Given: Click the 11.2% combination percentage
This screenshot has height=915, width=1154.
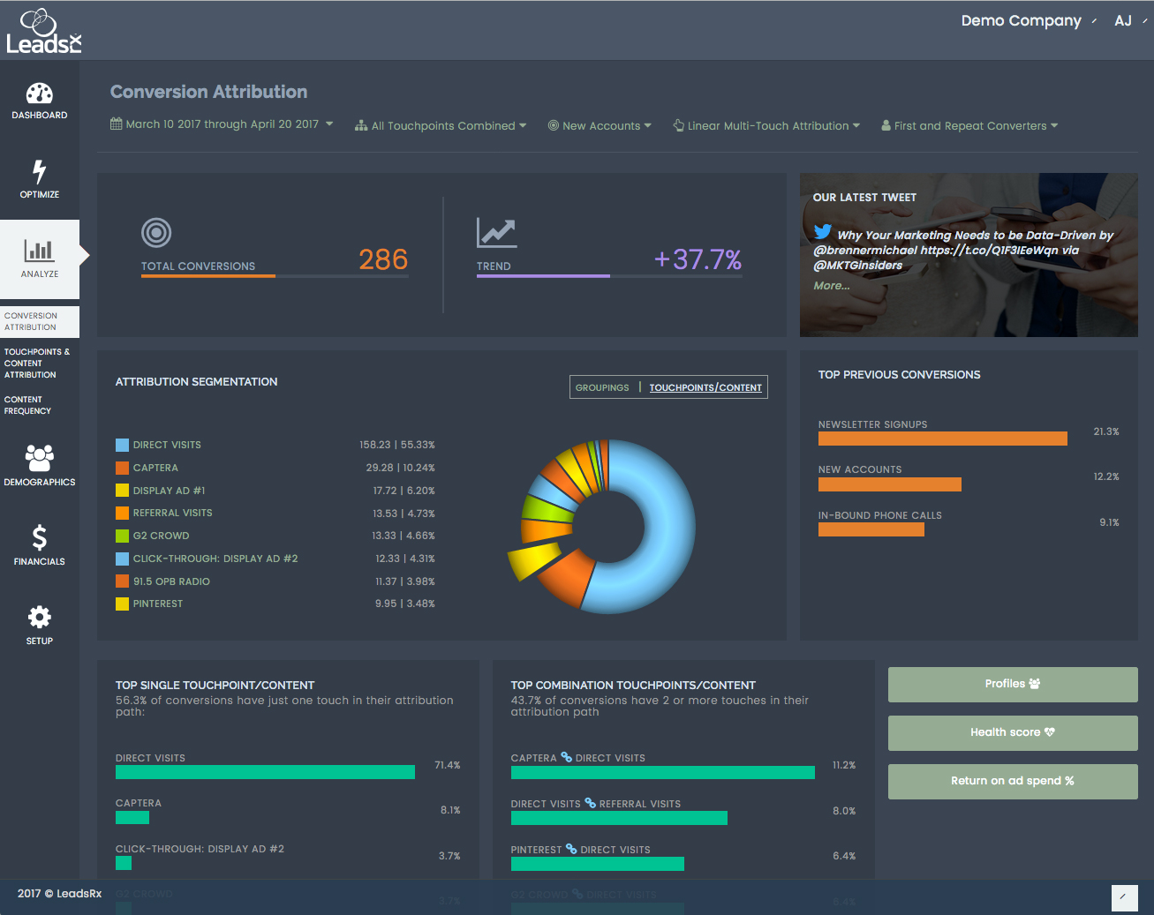Looking at the screenshot, I should (844, 765).
